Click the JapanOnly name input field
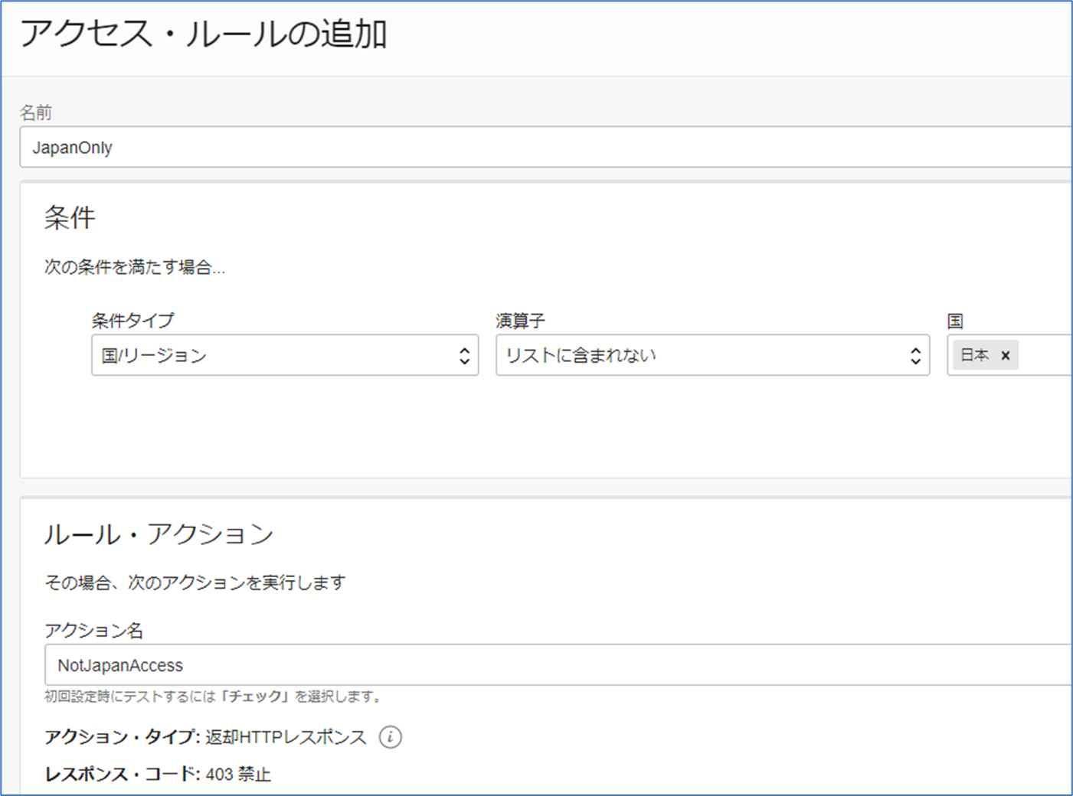Viewport: 1073px width, 796px height. click(x=545, y=147)
